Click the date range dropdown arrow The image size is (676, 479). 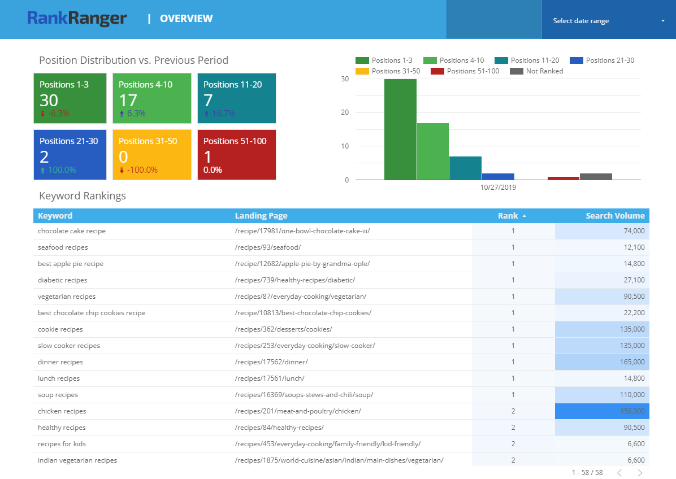662,21
